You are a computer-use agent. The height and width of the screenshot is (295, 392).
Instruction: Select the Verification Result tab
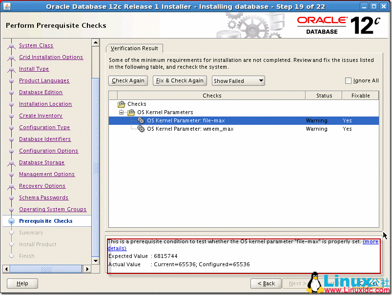134,48
